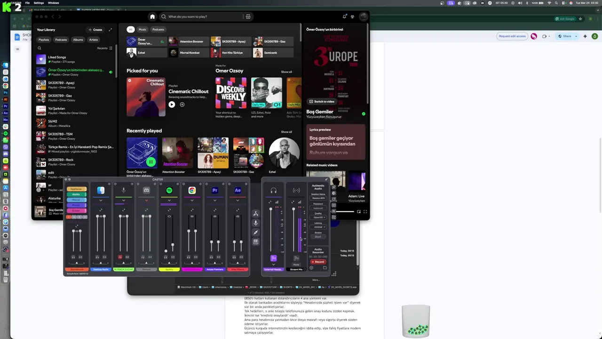Toggle stream send on Adobe Premiere channel
Screen dimensions: 602x339
[x=218, y=257]
